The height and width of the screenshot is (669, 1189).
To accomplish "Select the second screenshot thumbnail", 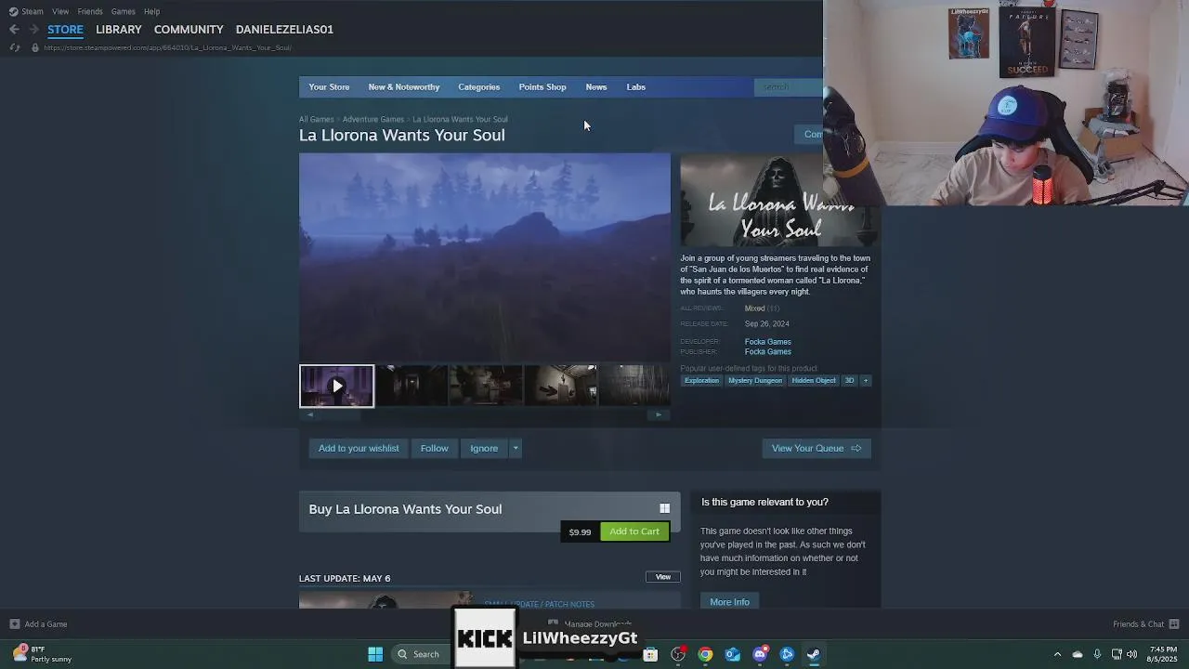I will 412,386.
